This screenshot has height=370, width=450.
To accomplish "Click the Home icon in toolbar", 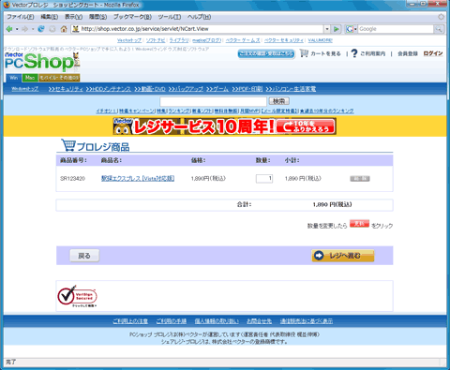I will pyautogui.click(x=64, y=29).
